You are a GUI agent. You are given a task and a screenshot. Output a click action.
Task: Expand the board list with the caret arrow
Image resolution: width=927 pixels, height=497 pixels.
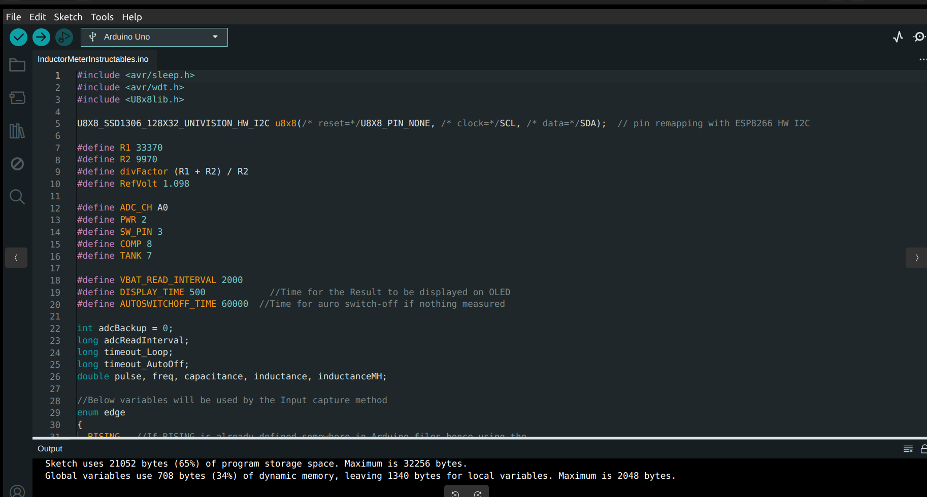(215, 37)
